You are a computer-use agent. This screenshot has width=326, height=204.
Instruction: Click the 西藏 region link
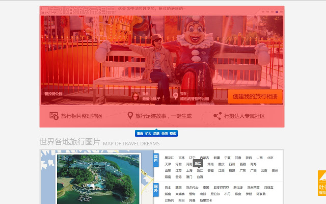pos(242,164)
